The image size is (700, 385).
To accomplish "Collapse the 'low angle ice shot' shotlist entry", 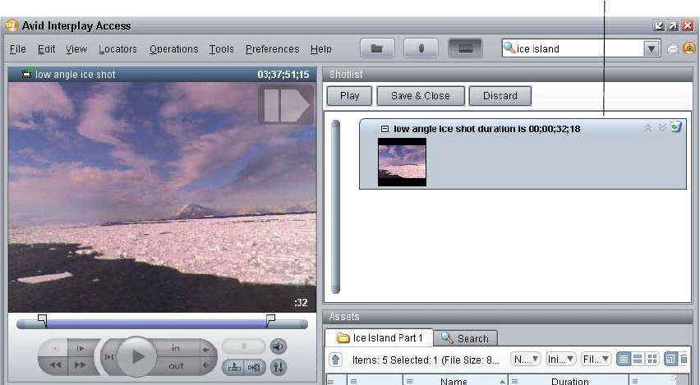I will point(385,129).
